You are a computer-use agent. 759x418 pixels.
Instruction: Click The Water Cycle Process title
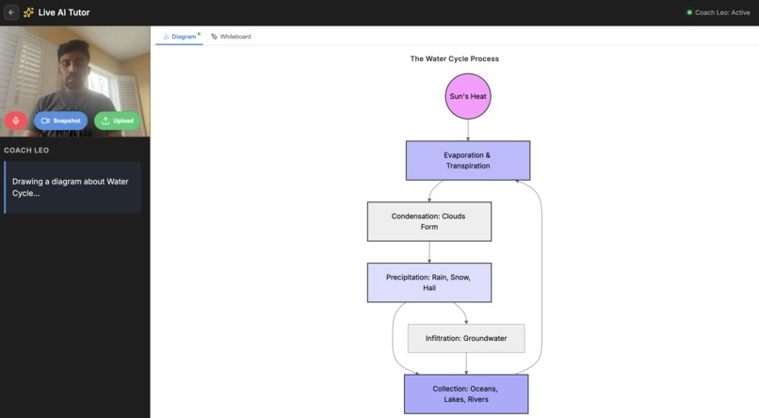pyautogui.click(x=455, y=58)
